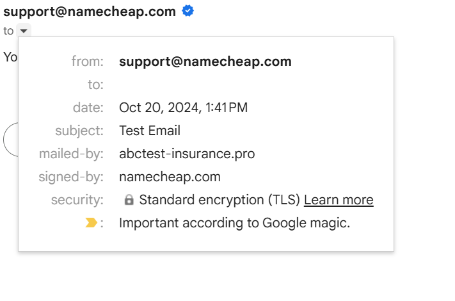The height and width of the screenshot is (301, 455).
Task: Click the "from:" field label
Action: click(x=87, y=61)
